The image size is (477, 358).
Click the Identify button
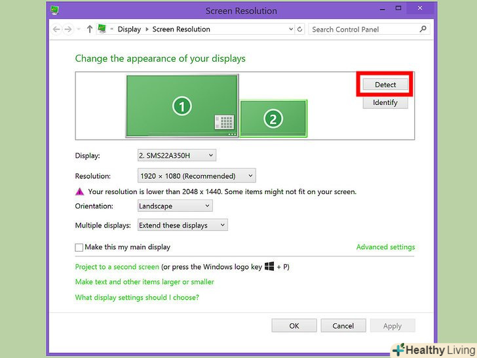point(385,102)
